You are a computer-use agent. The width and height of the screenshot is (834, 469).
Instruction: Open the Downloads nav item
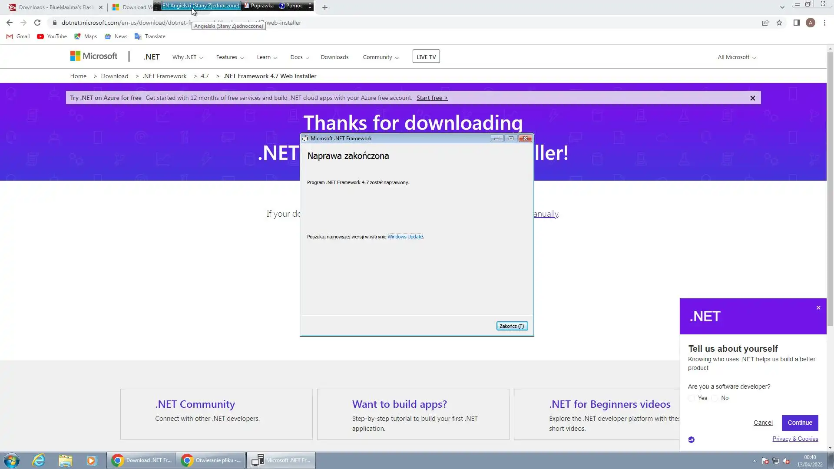click(334, 57)
